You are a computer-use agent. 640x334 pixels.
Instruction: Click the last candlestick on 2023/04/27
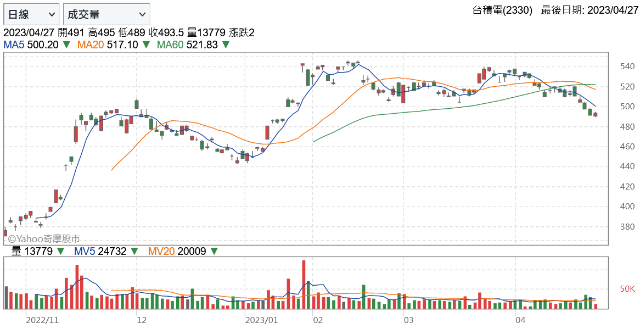point(596,114)
